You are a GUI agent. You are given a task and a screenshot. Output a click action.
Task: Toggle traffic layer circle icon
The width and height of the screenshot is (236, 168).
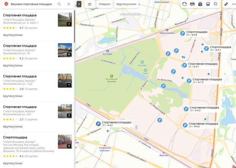click(184, 4)
